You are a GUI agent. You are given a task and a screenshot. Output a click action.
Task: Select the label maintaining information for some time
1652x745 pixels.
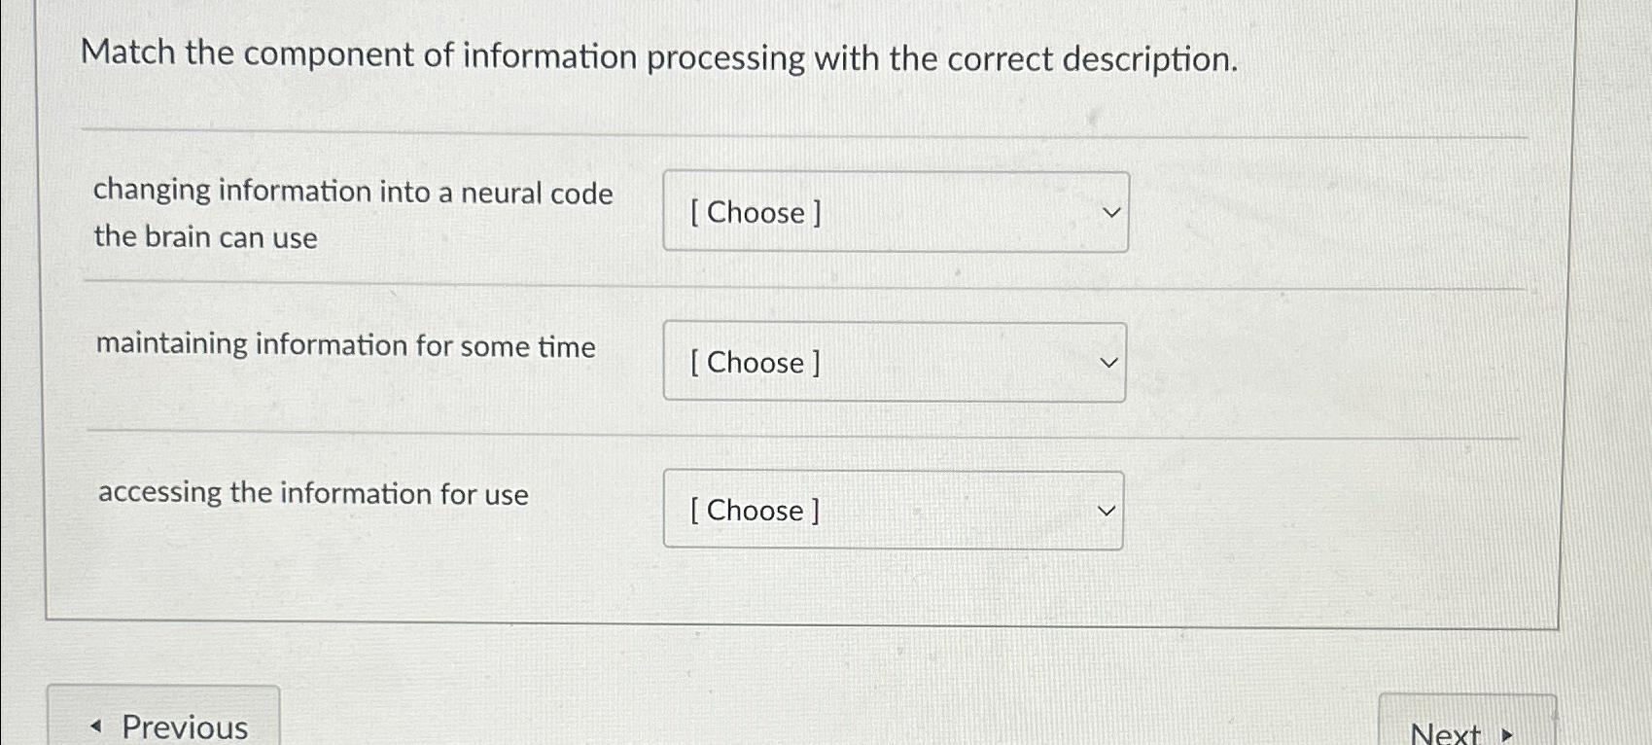(x=346, y=346)
